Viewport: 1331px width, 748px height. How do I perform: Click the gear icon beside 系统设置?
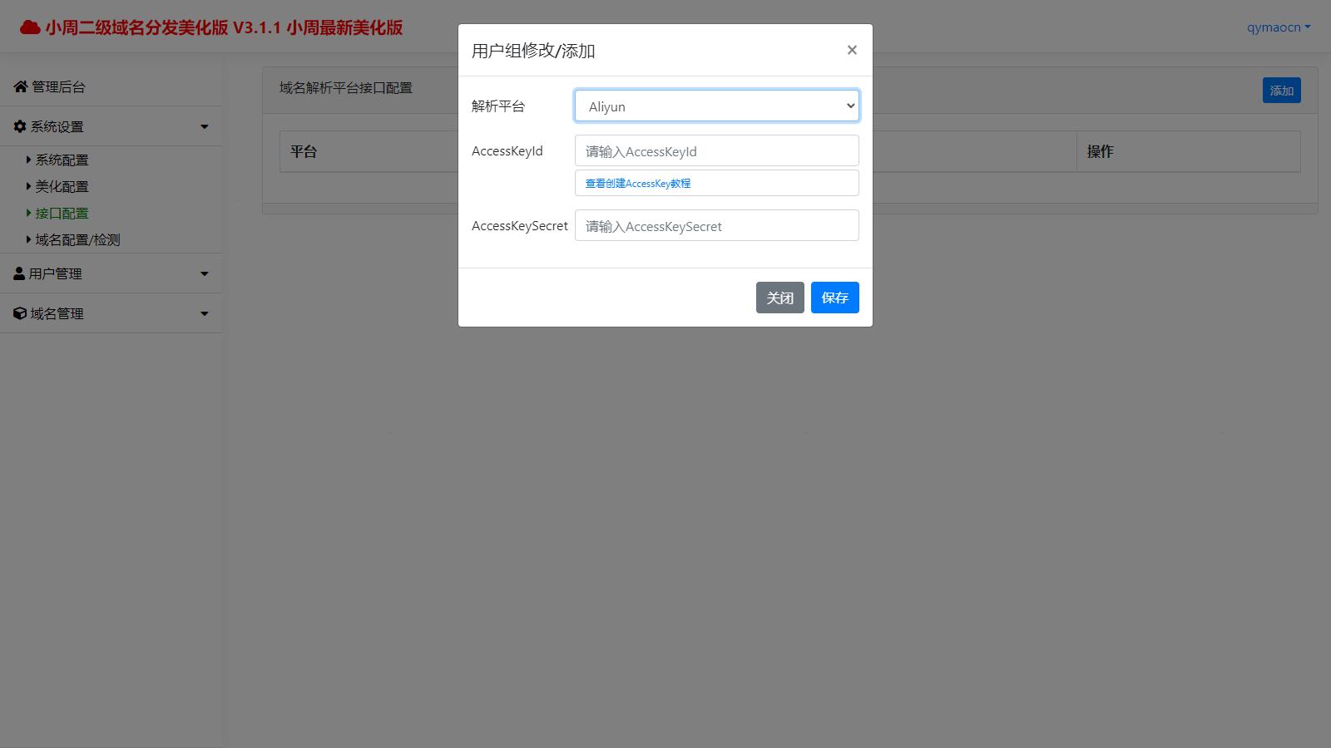pyautogui.click(x=20, y=126)
